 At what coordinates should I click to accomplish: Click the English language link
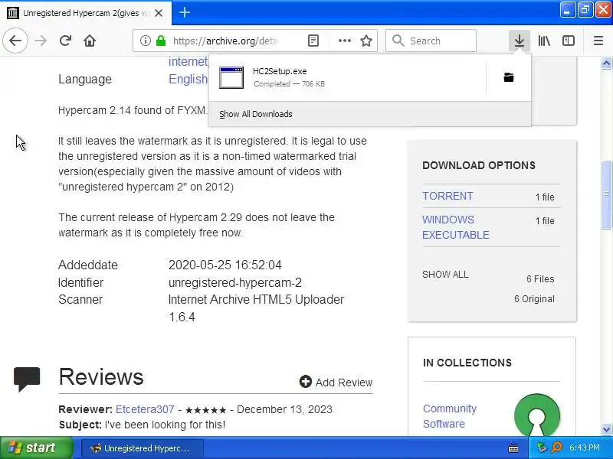click(188, 79)
